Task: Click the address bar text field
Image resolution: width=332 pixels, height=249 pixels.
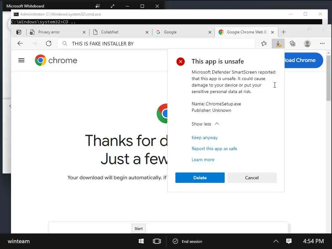Action: coord(156,43)
